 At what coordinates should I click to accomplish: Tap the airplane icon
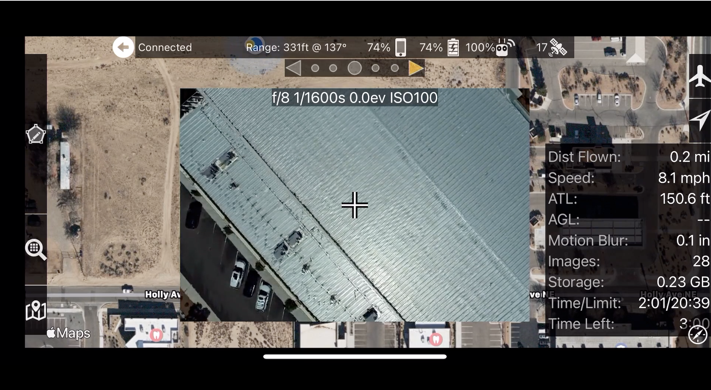coord(699,76)
